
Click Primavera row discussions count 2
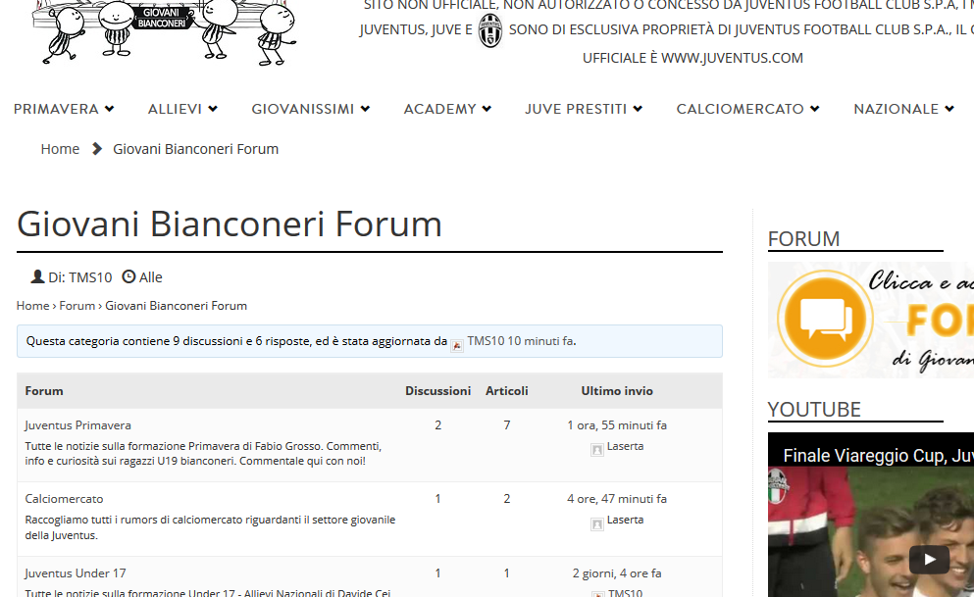(437, 425)
